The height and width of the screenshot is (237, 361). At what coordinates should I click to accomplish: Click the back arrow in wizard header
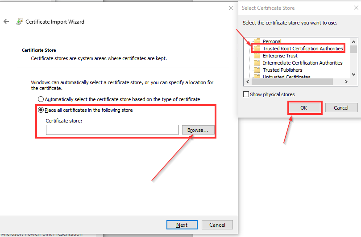6,21
